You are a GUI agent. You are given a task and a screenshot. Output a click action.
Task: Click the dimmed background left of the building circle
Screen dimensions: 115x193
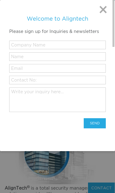[x=9, y=166]
